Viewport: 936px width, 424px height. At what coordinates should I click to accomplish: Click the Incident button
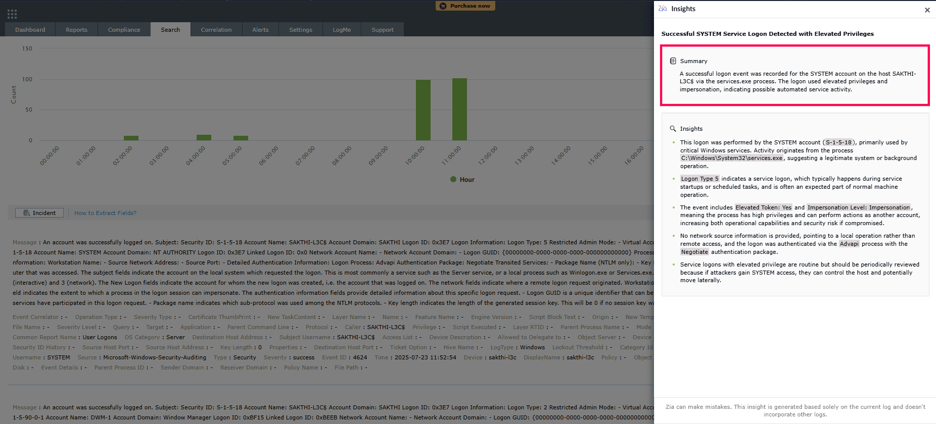click(39, 213)
